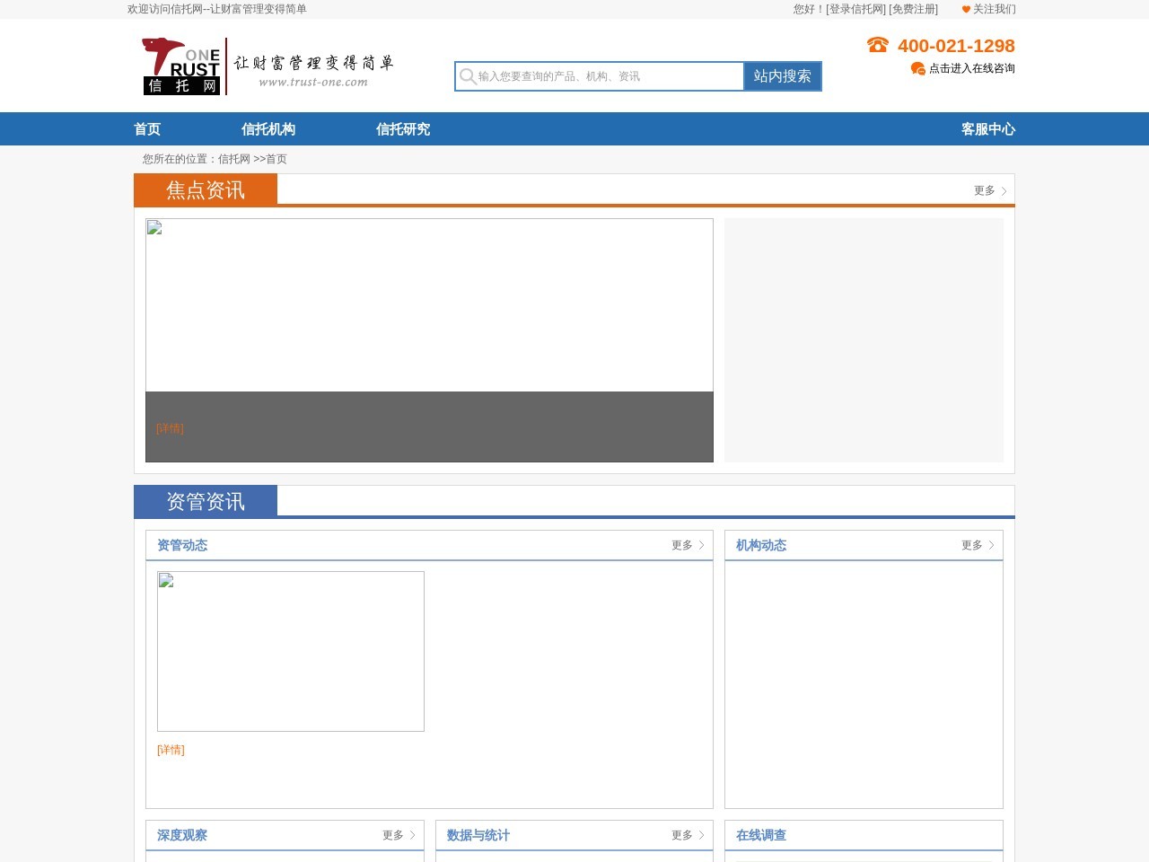Click the 资管动态 panel title
Image resolution: width=1149 pixels, height=862 pixels.
pos(182,545)
